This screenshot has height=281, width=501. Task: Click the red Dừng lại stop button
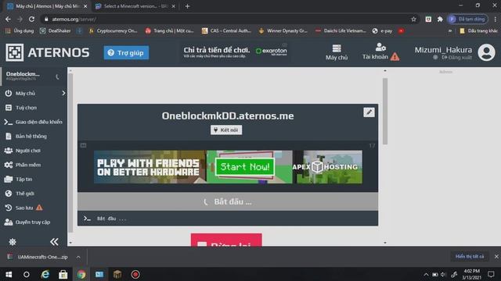coord(226,240)
